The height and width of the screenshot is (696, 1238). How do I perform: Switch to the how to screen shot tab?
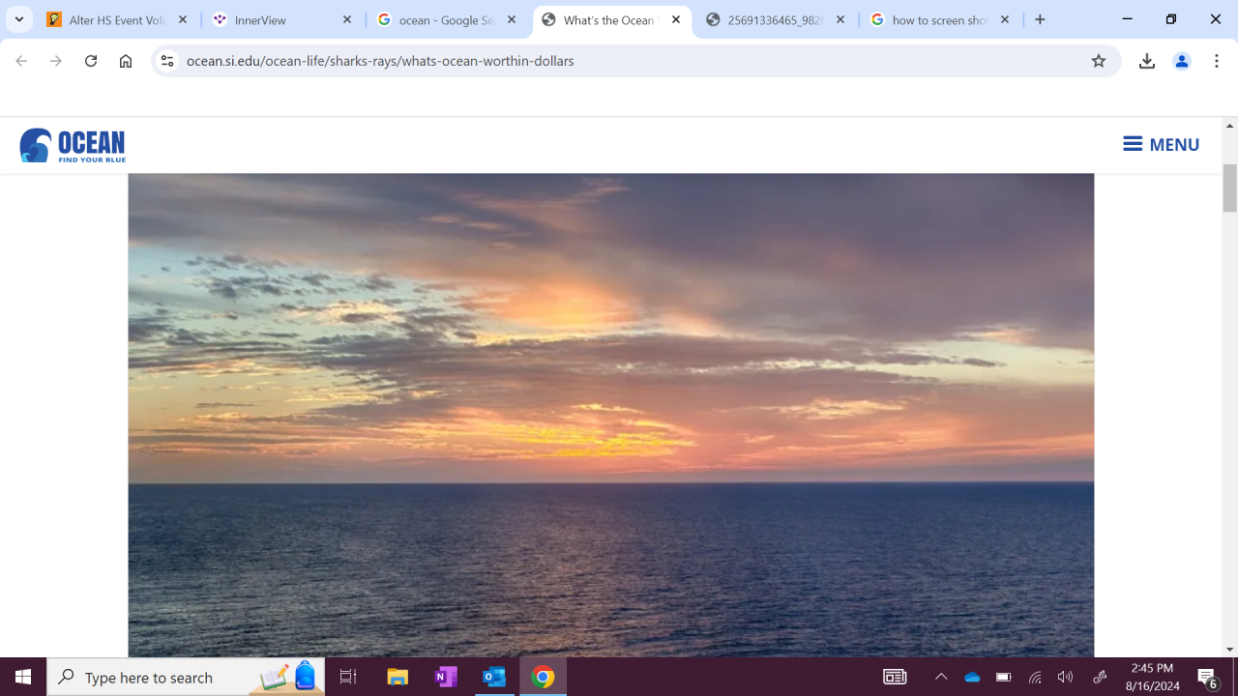[941, 19]
